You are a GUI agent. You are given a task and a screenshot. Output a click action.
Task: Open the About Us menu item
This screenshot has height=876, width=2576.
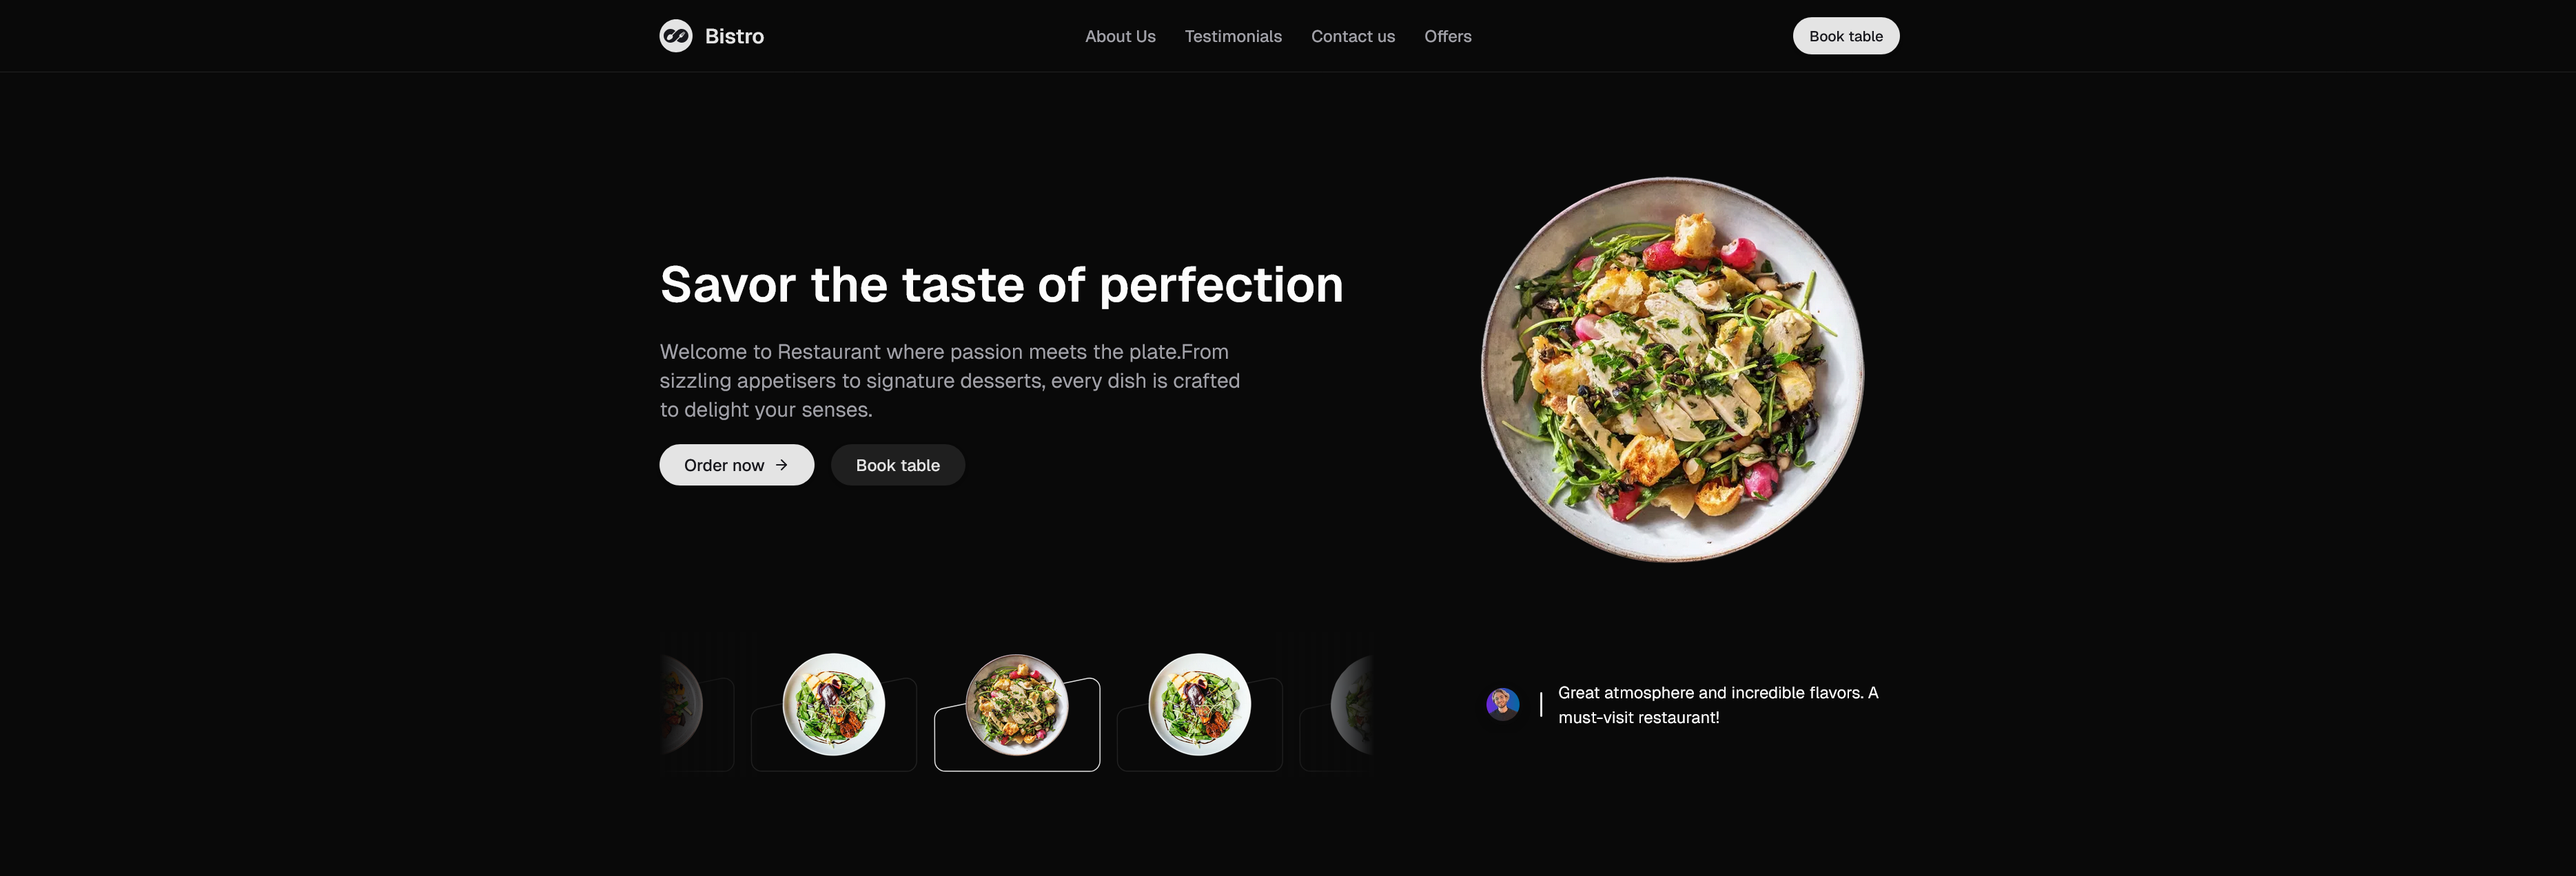point(1120,36)
